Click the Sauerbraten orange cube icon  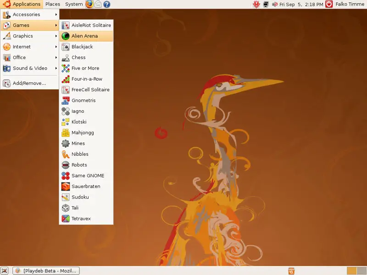(66, 187)
